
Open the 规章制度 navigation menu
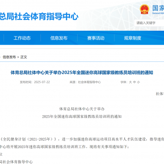coord(132,38)
